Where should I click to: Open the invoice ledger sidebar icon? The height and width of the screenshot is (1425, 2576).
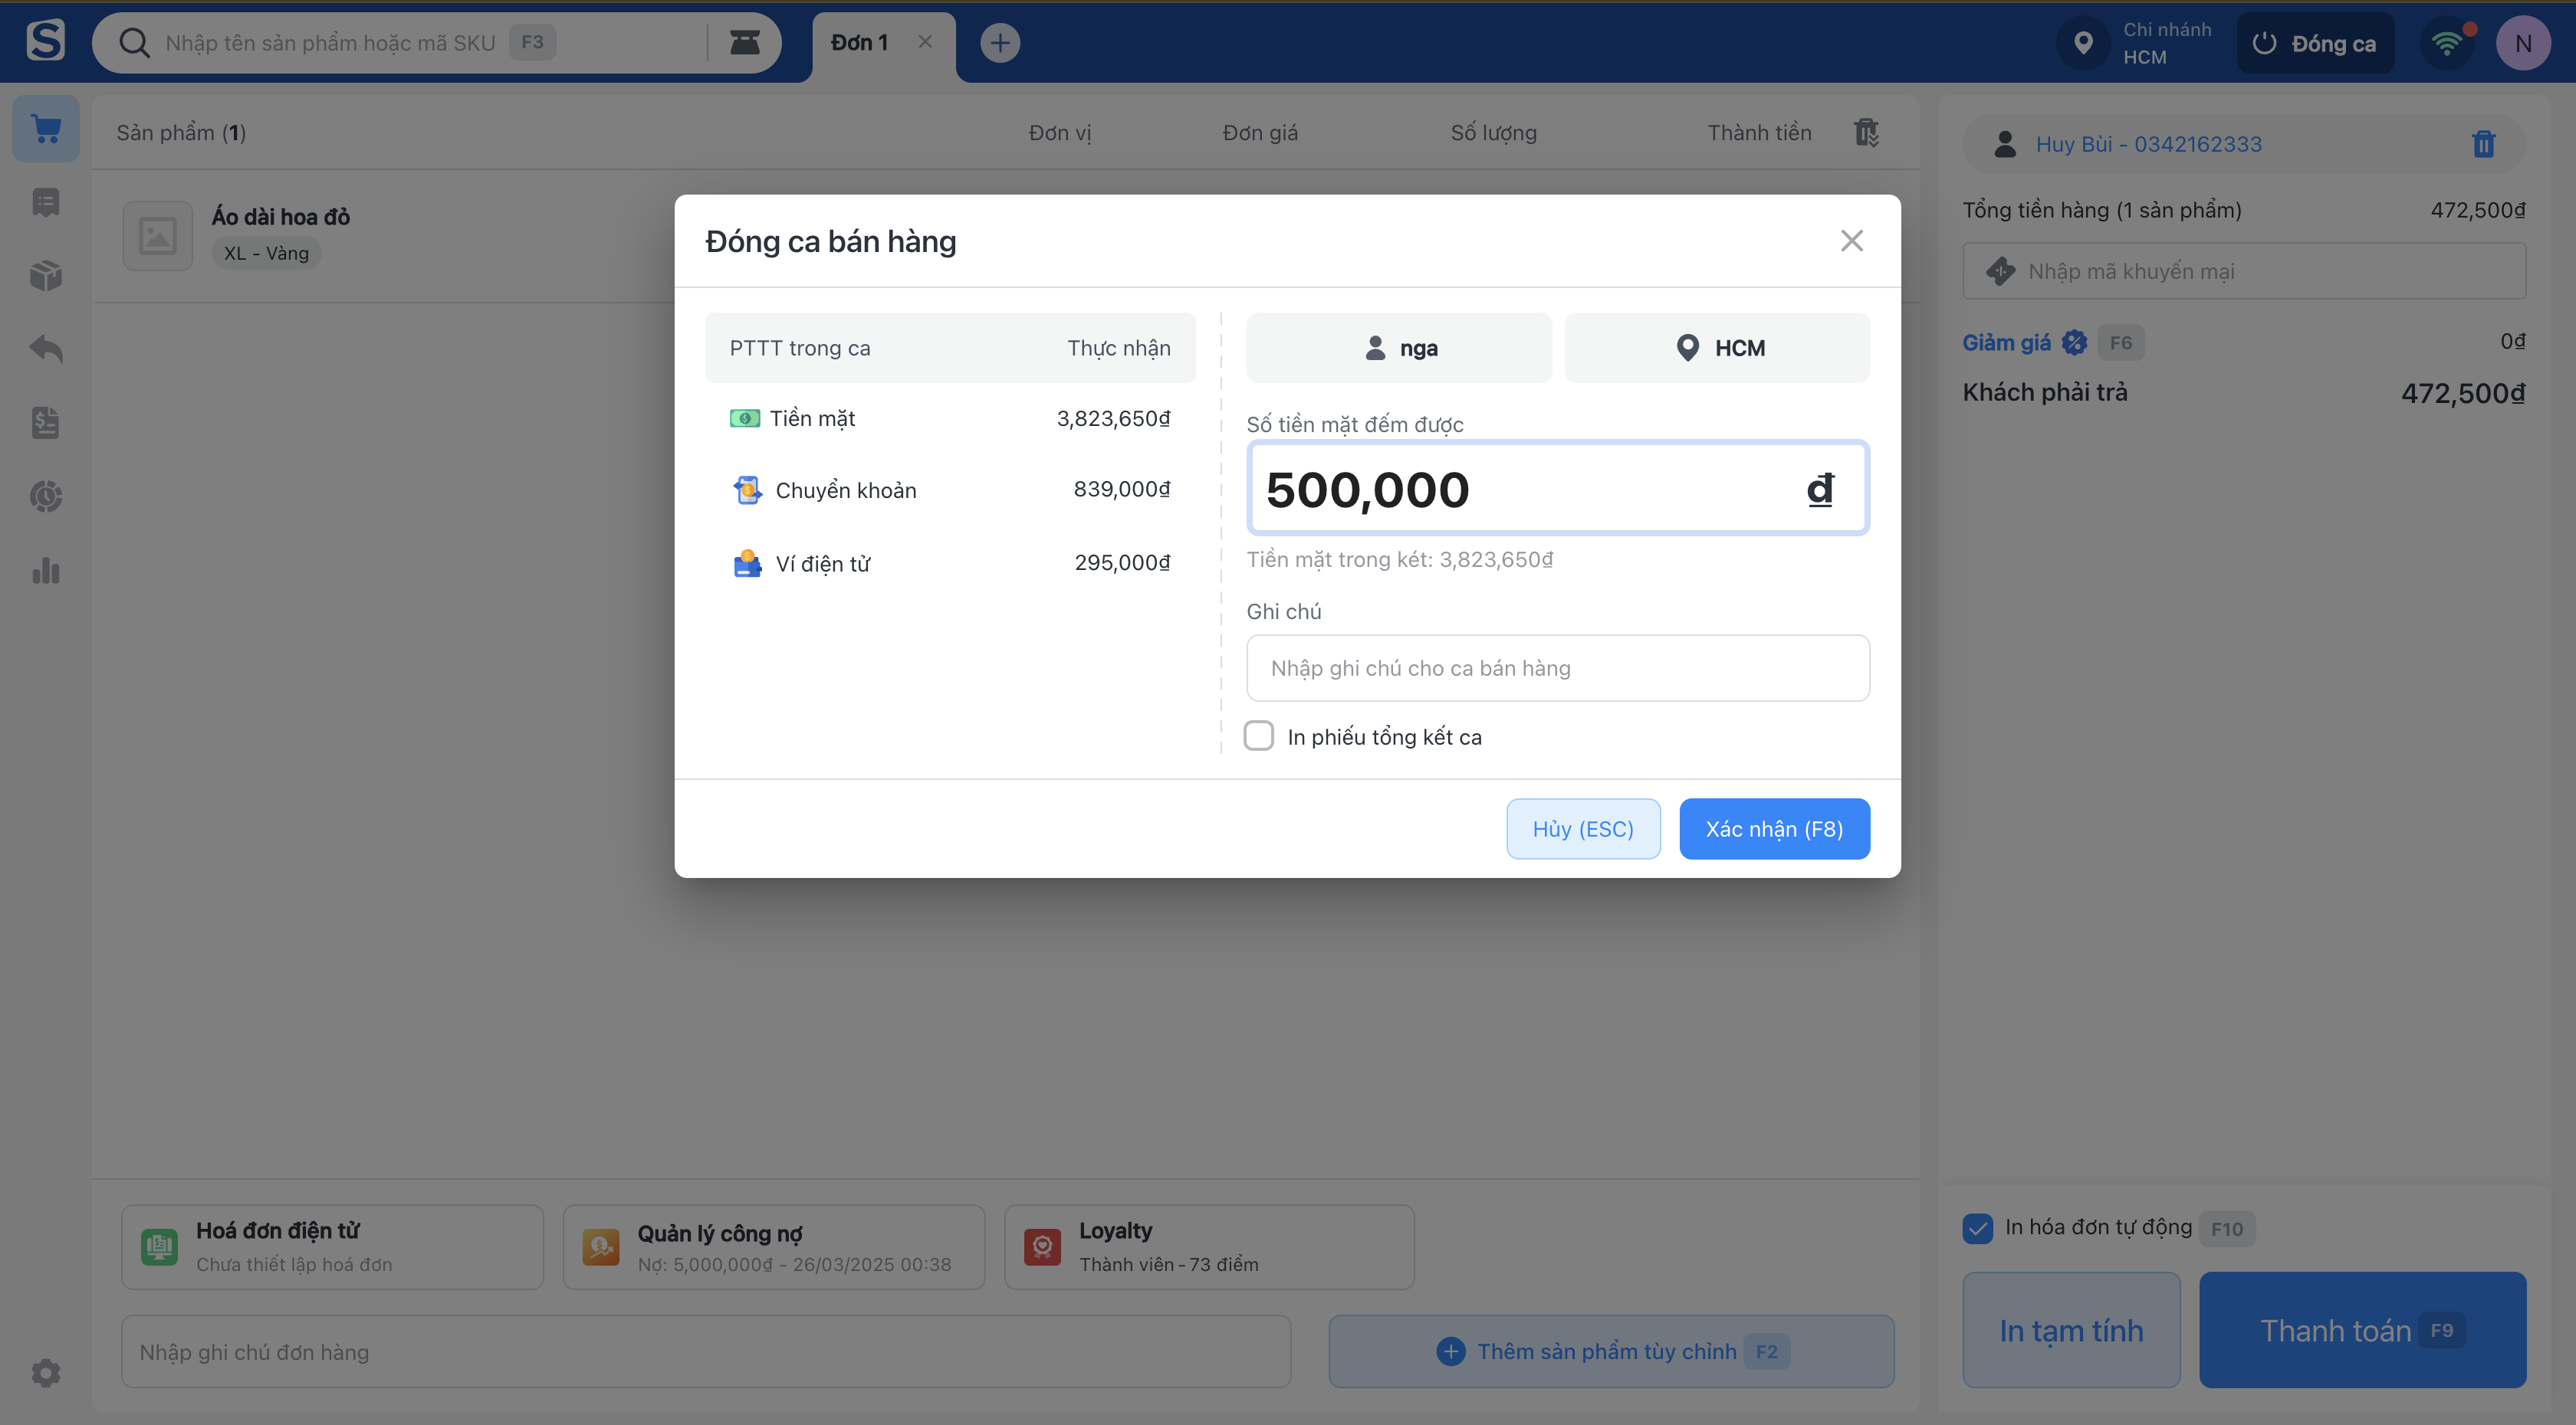pos(46,423)
